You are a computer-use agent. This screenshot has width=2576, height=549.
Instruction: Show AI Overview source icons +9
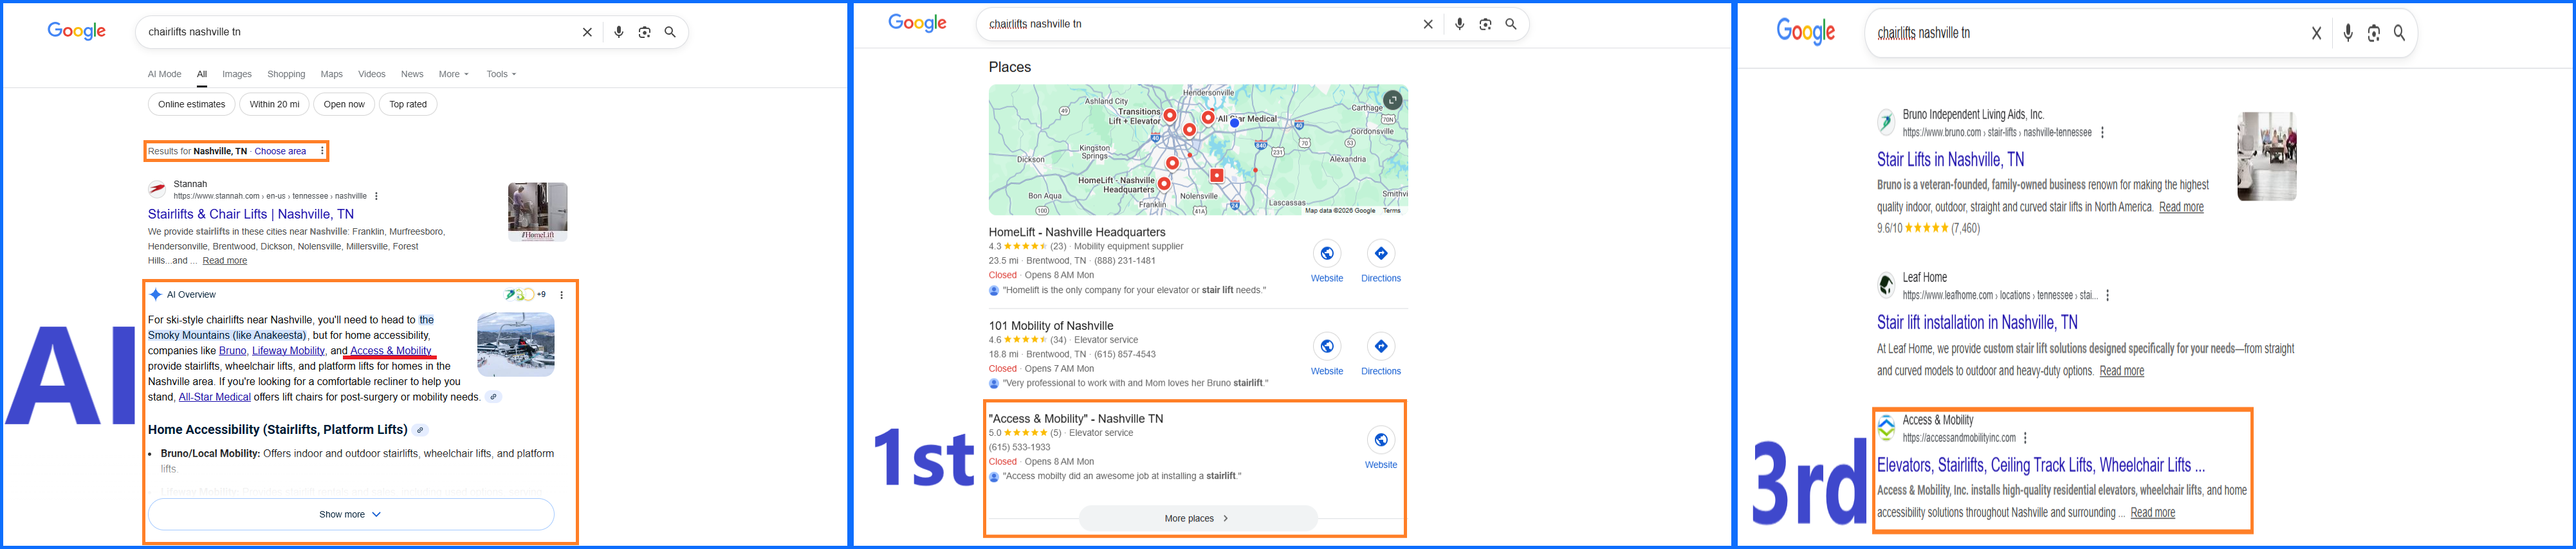click(x=526, y=295)
